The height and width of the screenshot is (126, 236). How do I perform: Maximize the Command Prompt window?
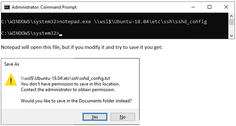(209, 7)
